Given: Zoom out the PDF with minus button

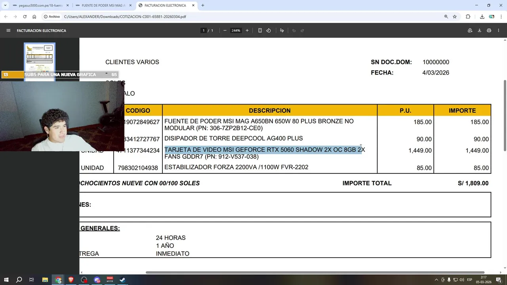Looking at the screenshot, I should 225,30.
